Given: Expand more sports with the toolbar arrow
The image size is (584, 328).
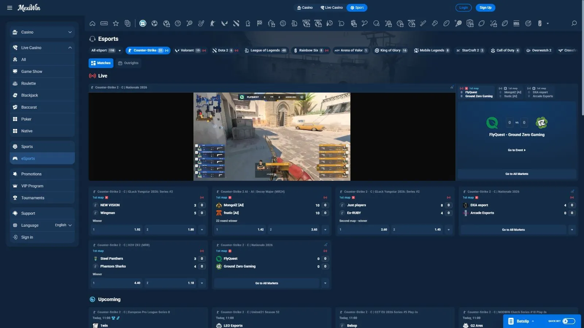Looking at the screenshot, I should [547, 23].
